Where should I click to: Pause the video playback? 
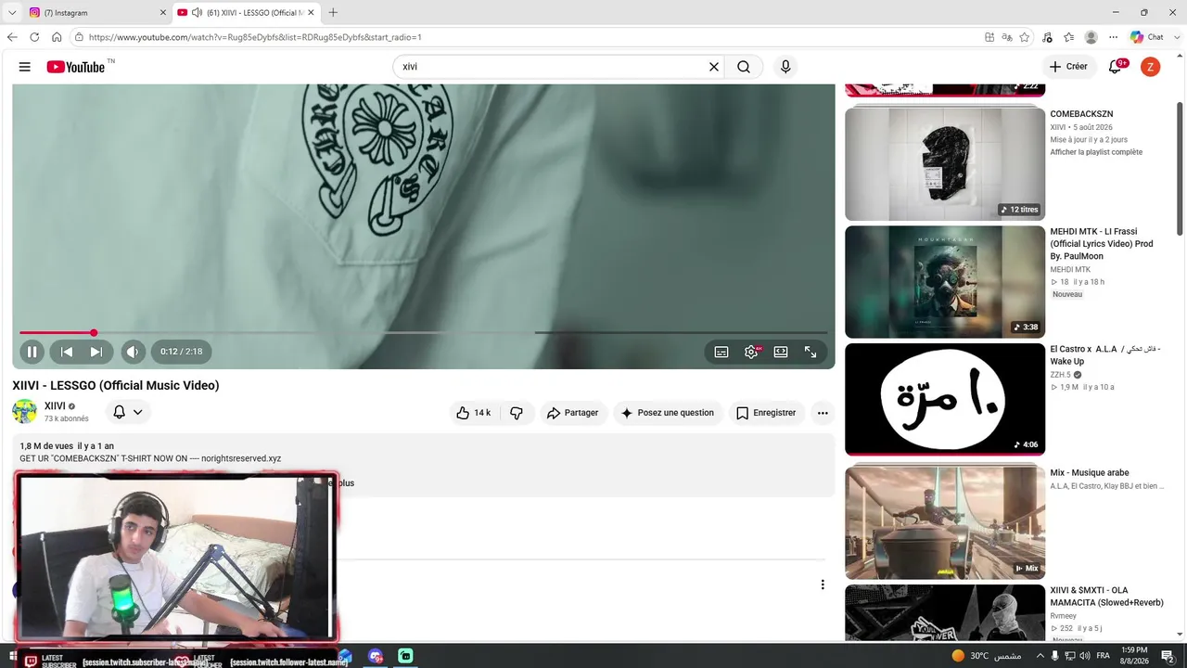pyautogui.click(x=32, y=352)
